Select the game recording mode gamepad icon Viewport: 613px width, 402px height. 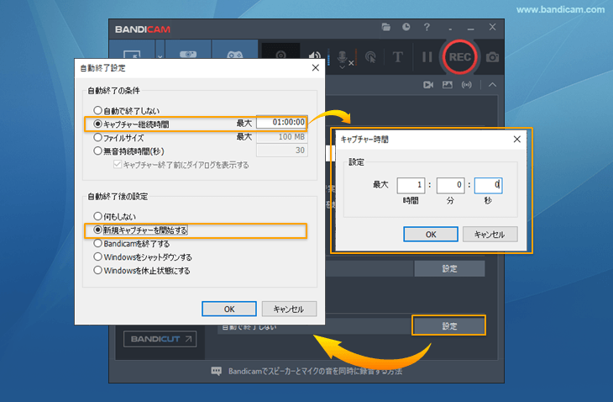click(x=235, y=53)
